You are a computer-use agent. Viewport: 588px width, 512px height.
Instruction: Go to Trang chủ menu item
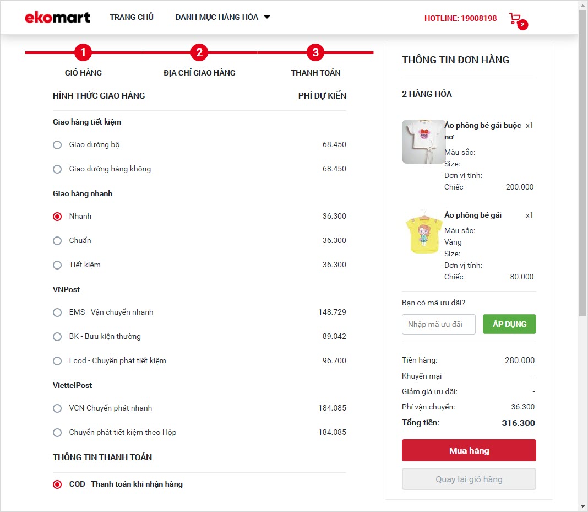pyautogui.click(x=132, y=17)
